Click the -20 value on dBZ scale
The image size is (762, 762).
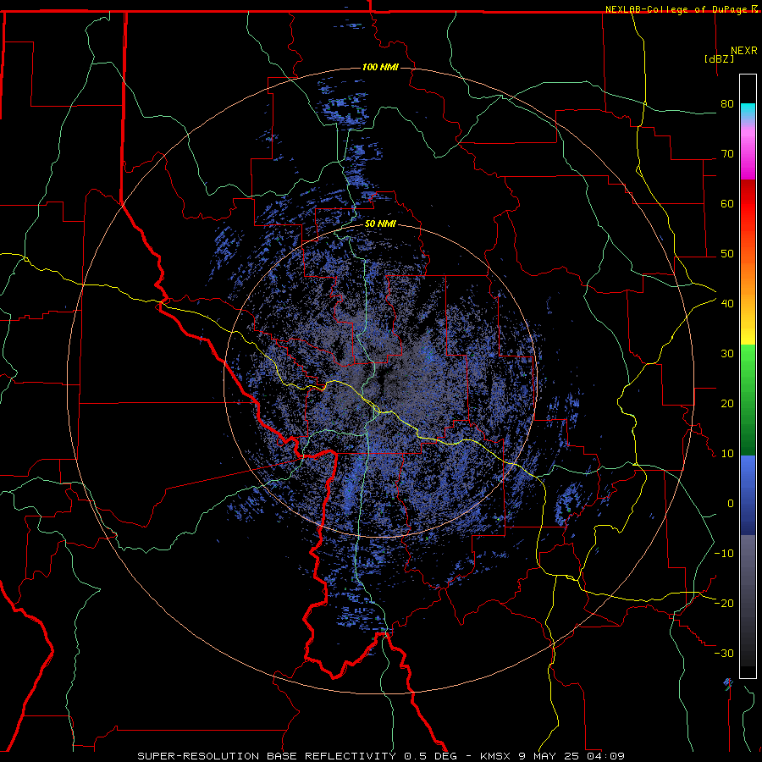[x=724, y=603]
